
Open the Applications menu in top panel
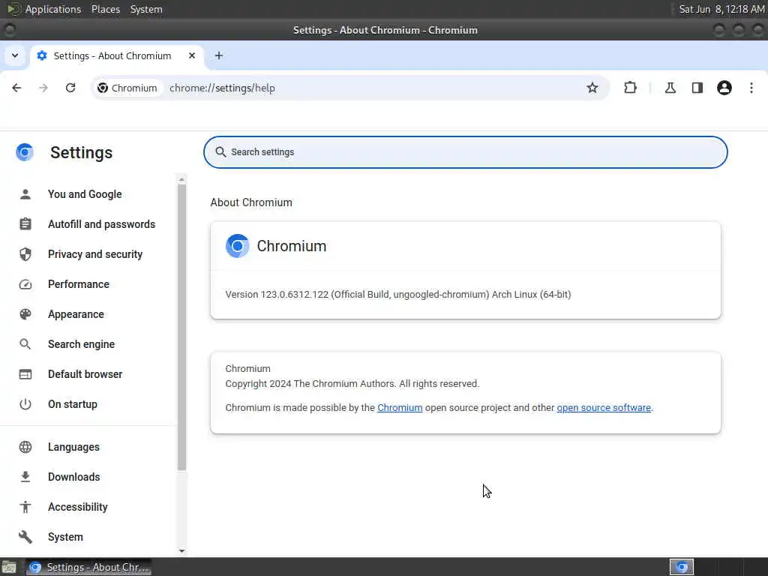pyautogui.click(x=53, y=9)
